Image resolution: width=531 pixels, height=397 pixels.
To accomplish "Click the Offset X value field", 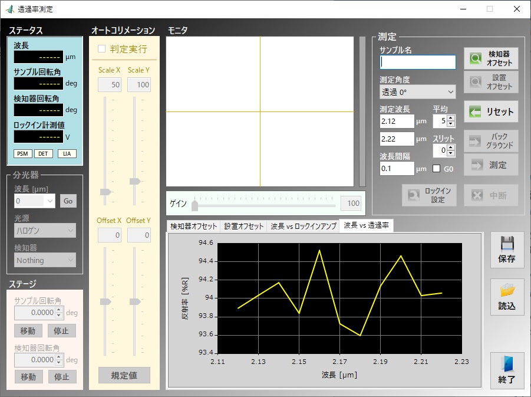I will [x=110, y=235].
